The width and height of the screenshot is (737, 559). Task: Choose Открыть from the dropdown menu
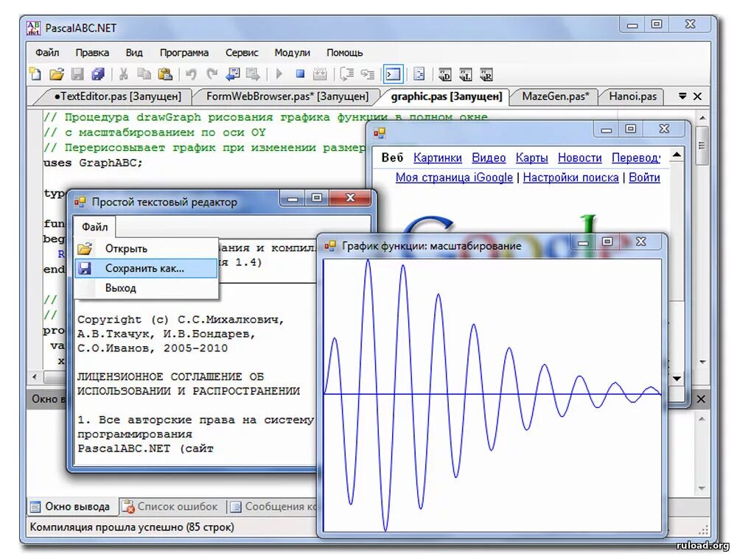pyautogui.click(x=146, y=248)
